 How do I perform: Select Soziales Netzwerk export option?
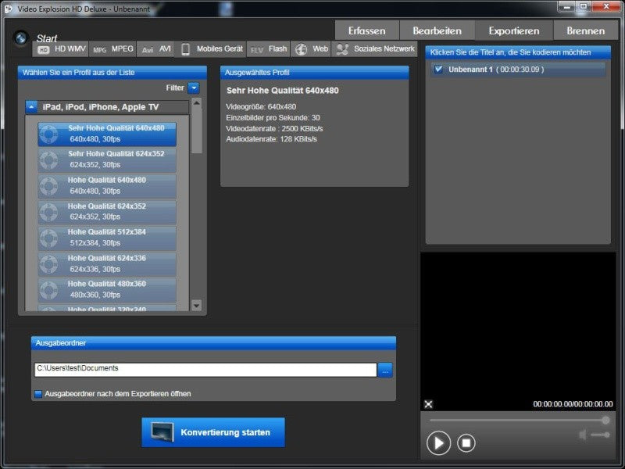click(x=375, y=49)
